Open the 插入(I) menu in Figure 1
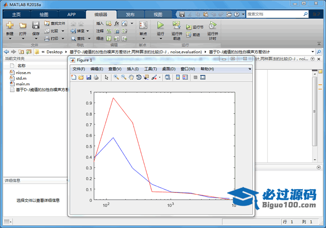 [x=133, y=69]
